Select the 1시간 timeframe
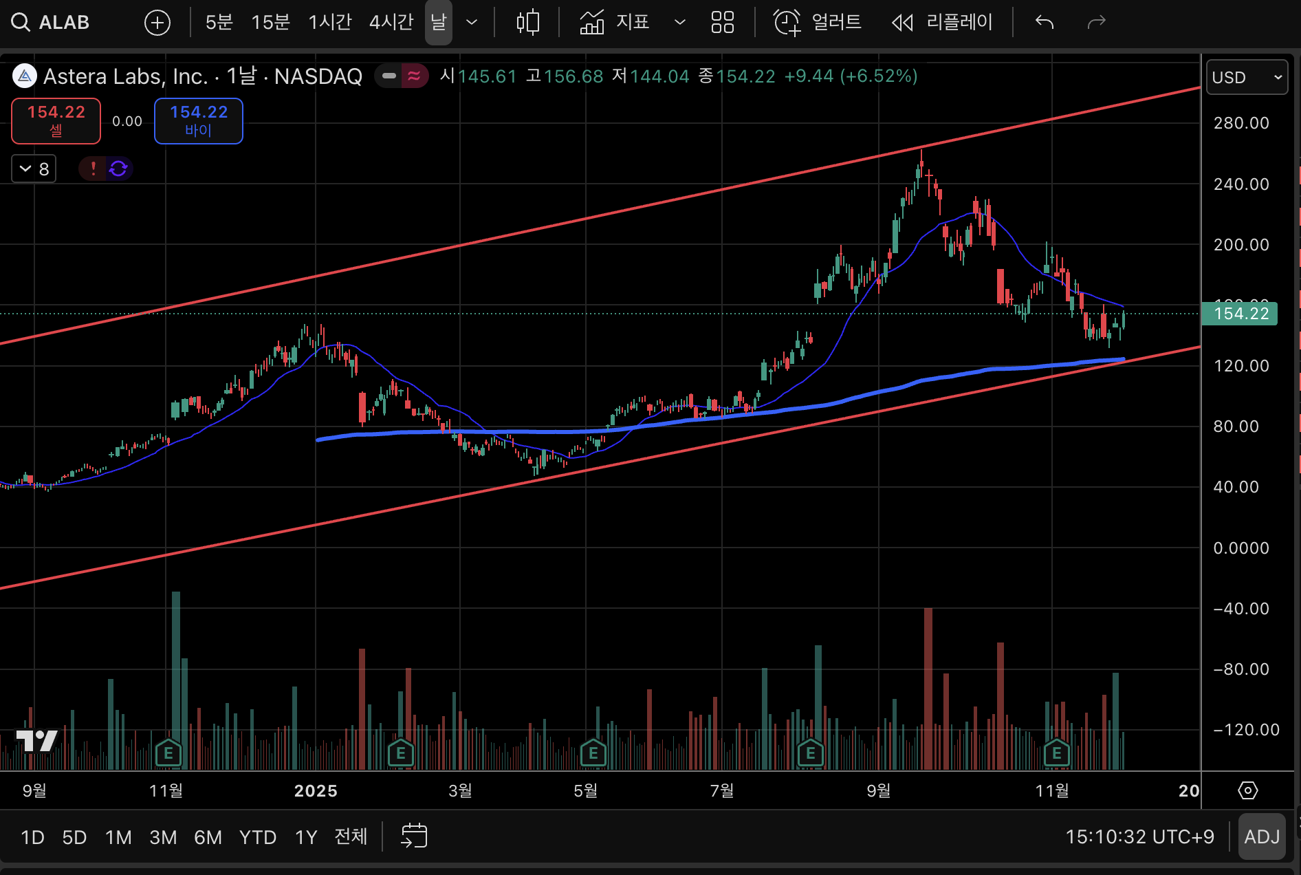 click(330, 22)
